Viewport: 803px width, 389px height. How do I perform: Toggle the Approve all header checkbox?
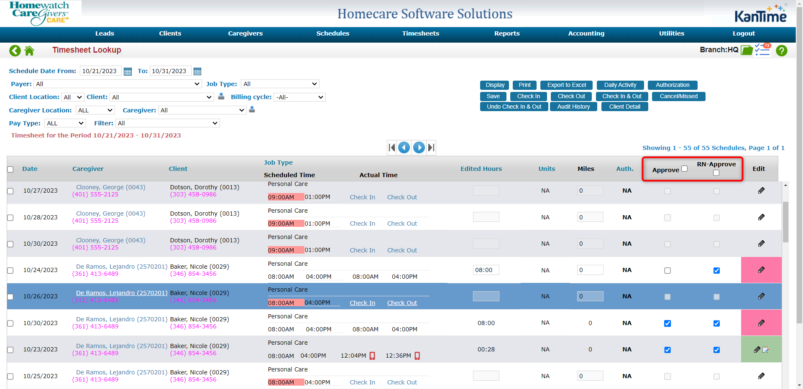click(x=684, y=169)
